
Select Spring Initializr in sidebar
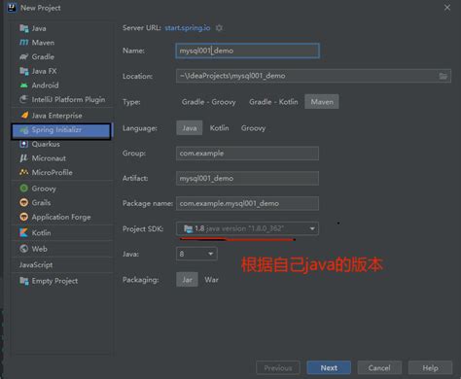tap(61, 130)
